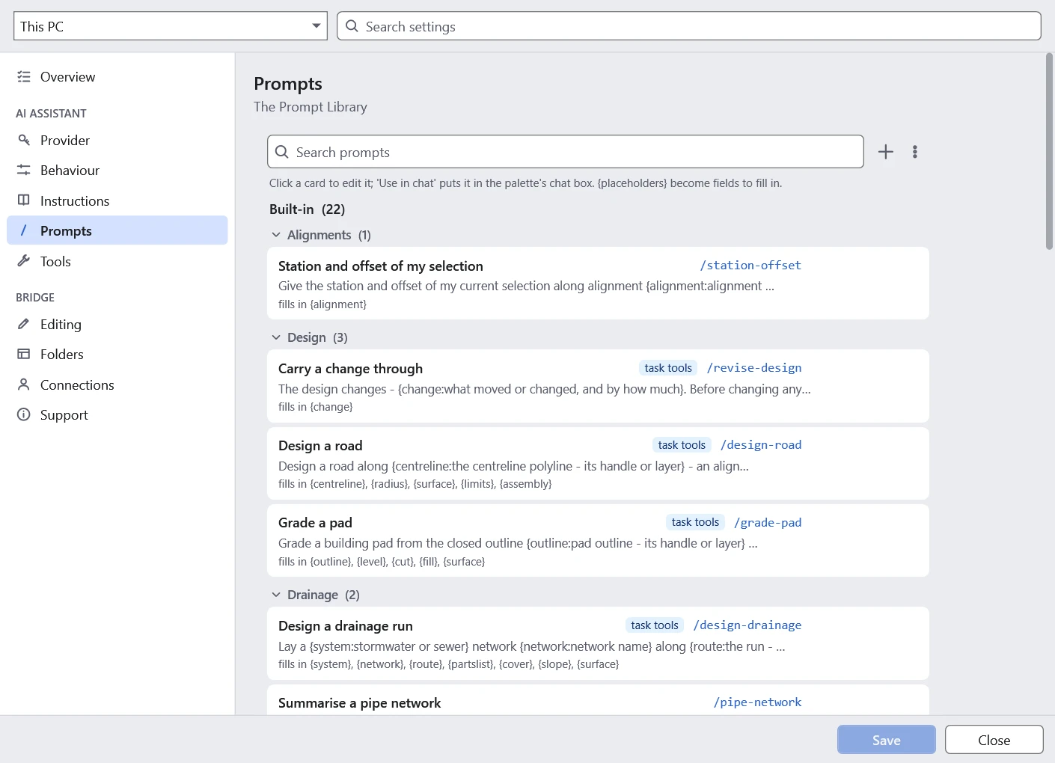1055x763 pixels.
Task: Open the Grade a pad prompt card
Action: (x=598, y=541)
